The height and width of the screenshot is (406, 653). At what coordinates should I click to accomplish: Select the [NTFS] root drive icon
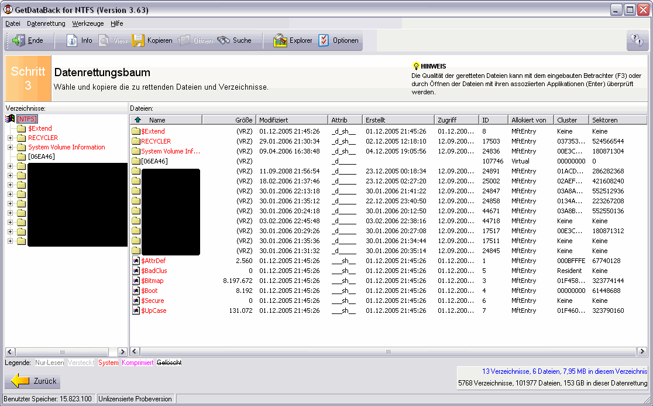(x=10, y=119)
